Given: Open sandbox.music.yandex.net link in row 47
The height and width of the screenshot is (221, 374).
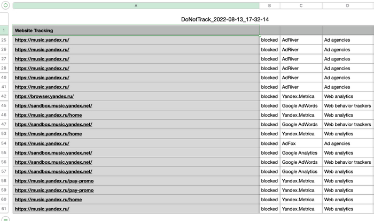Looking at the screenshot, I should (x=53, y=124).
